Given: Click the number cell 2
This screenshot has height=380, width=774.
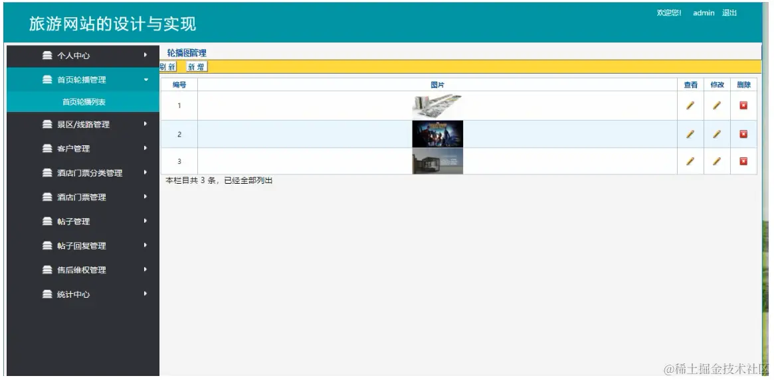Looking at the screenshot, I should click(179, 134).
